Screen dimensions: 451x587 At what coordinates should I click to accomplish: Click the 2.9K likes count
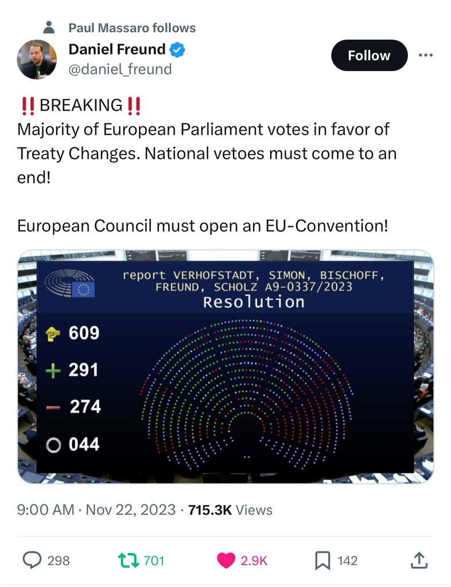[254, 560]
